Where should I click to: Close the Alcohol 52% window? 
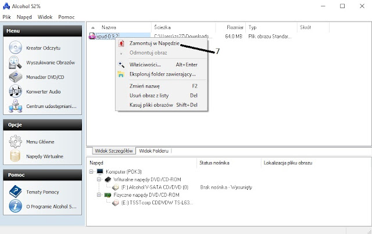(x=362, y=6)
